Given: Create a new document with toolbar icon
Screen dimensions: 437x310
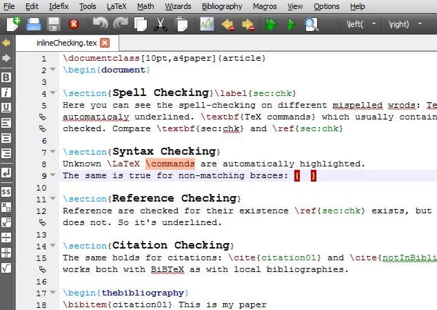Looking at the screenshot, I should tap(13, 24).
